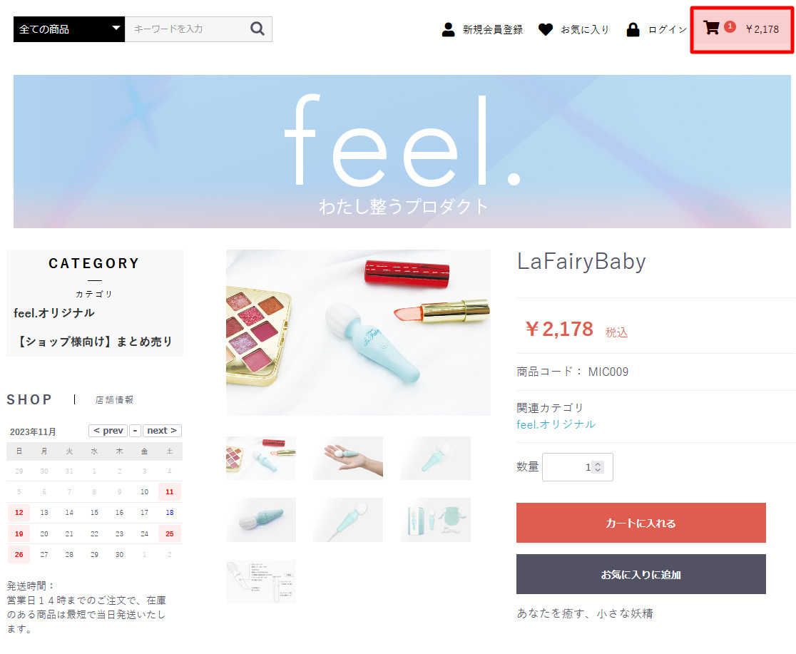Click the カートに入れる button
Screen dimensions: 796x654
pyautogui.click(x=641, y=523)
